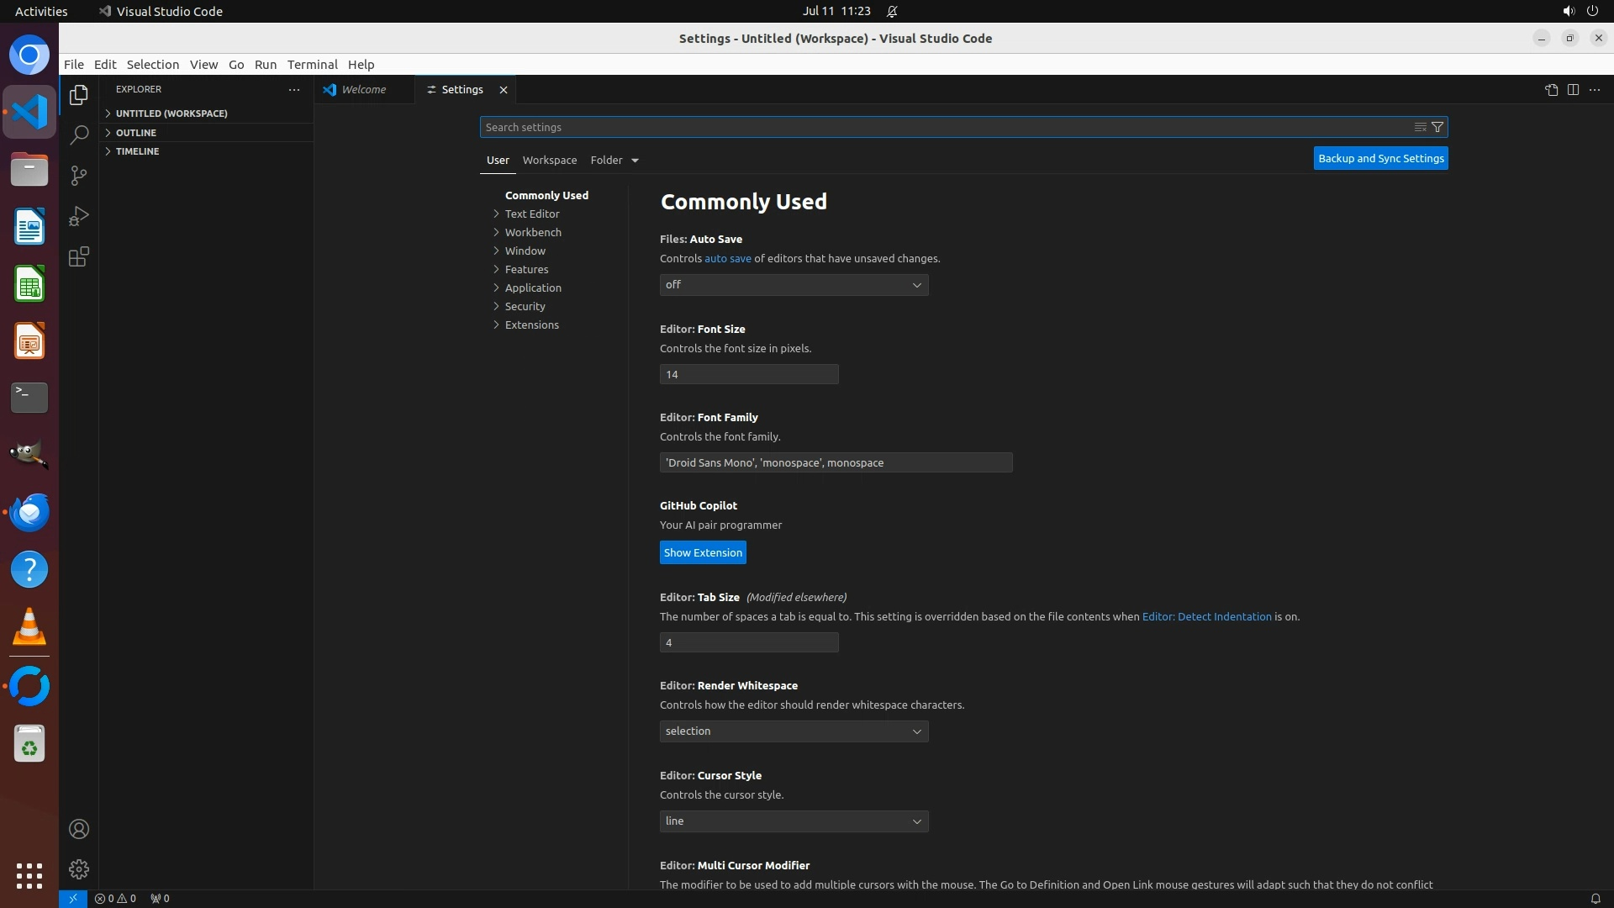
Task: Click the Accounts icon in activity bar
Action: pyautogui.click(x=79, y=829)
